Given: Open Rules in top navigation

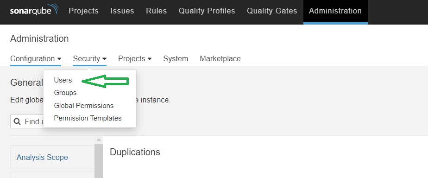Looking at the screenshot, I should (156, 11).
